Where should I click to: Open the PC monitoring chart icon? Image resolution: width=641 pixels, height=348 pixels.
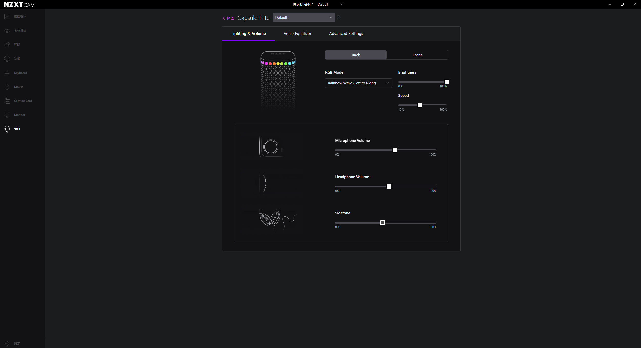pos(7,17)
